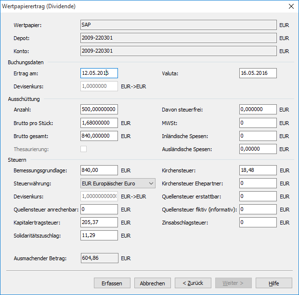
Task: Click the Ertrag am date field
Action: (99, 73)
